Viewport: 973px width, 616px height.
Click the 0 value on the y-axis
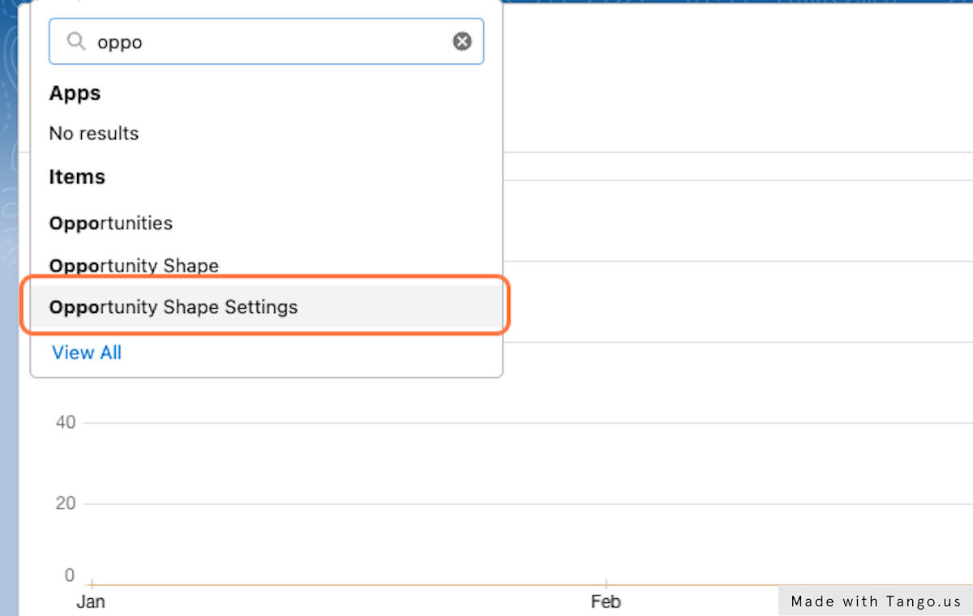tap(70, 575)
